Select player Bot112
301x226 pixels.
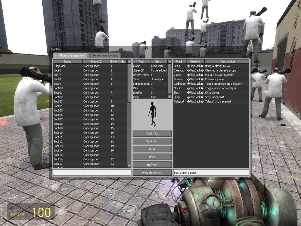[90, 142]
